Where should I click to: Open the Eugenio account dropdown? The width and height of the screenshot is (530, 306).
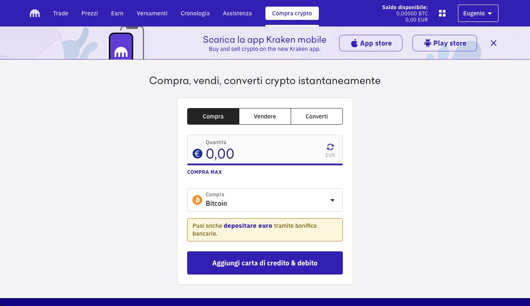point(478,13)
